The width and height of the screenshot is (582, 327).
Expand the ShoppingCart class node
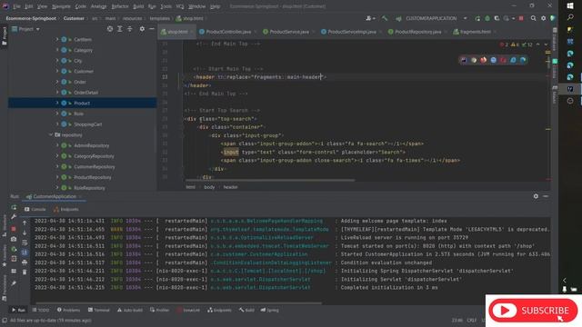(x=57, y=124)
